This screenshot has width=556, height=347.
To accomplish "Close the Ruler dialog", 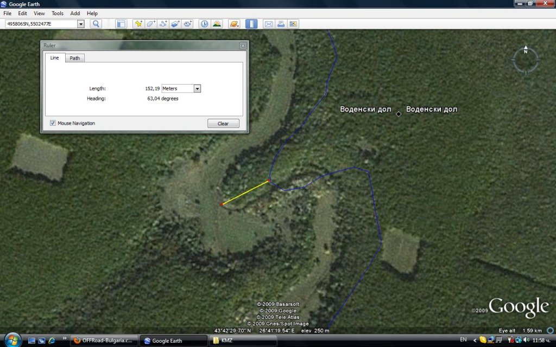I will tap(243, 46).
